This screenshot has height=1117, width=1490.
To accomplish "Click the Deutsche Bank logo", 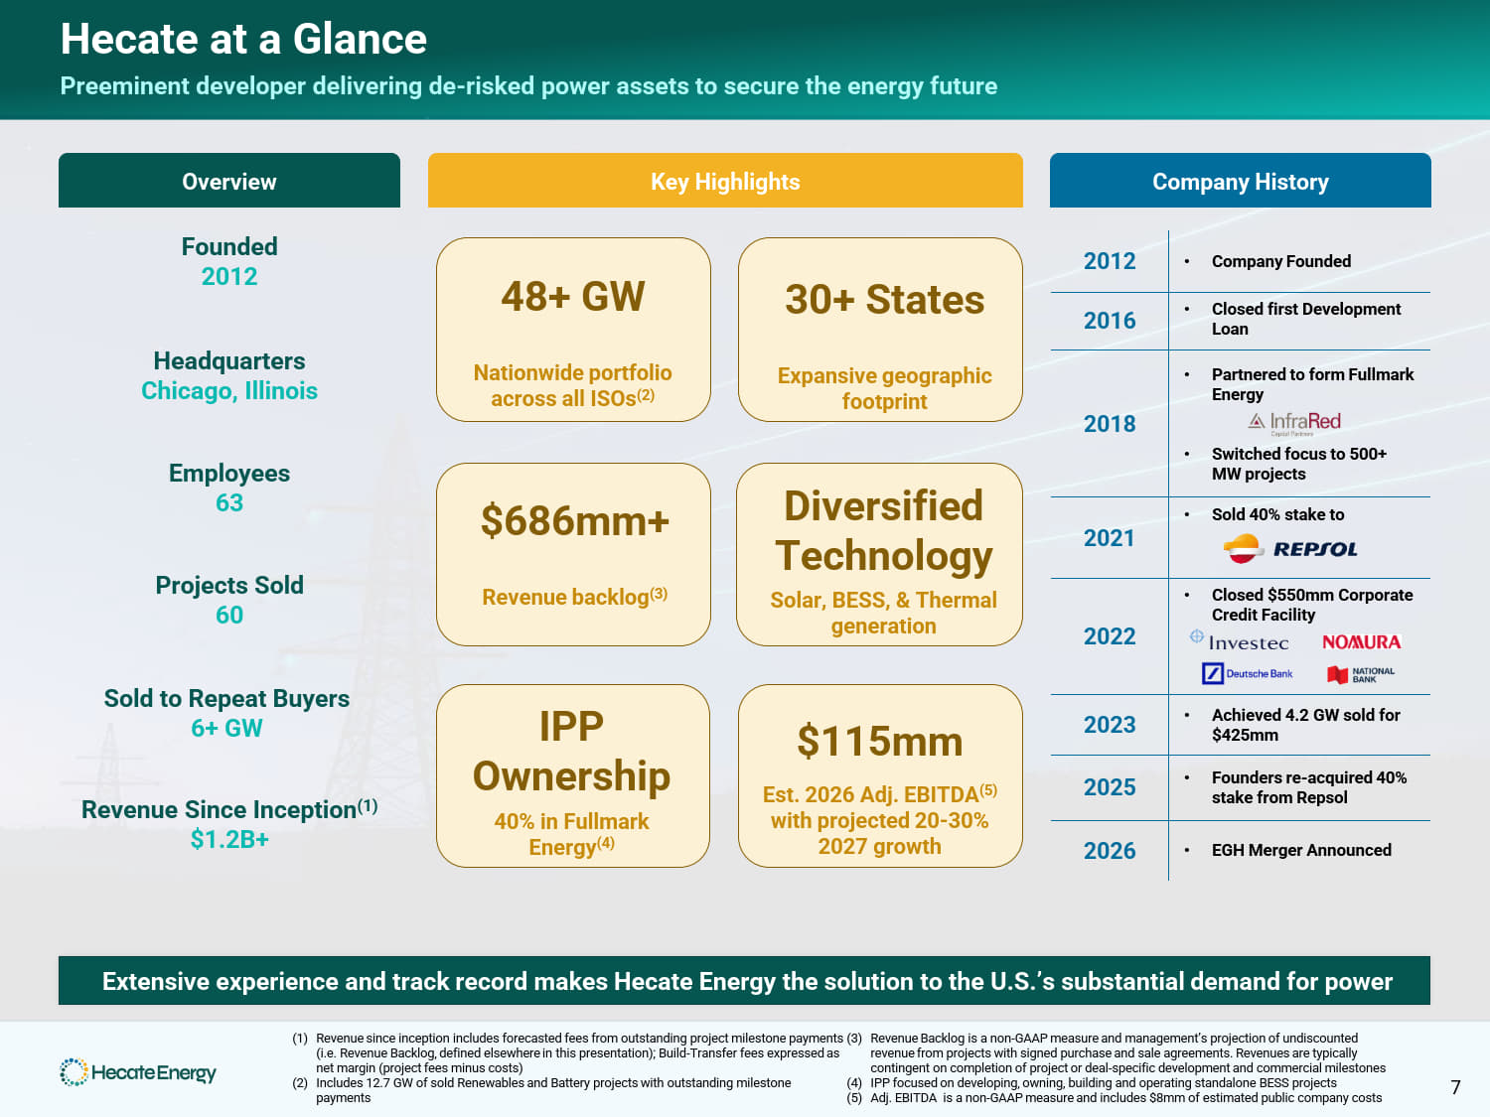I will [1248, 674].
